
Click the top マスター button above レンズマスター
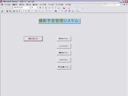coord(64,39)
